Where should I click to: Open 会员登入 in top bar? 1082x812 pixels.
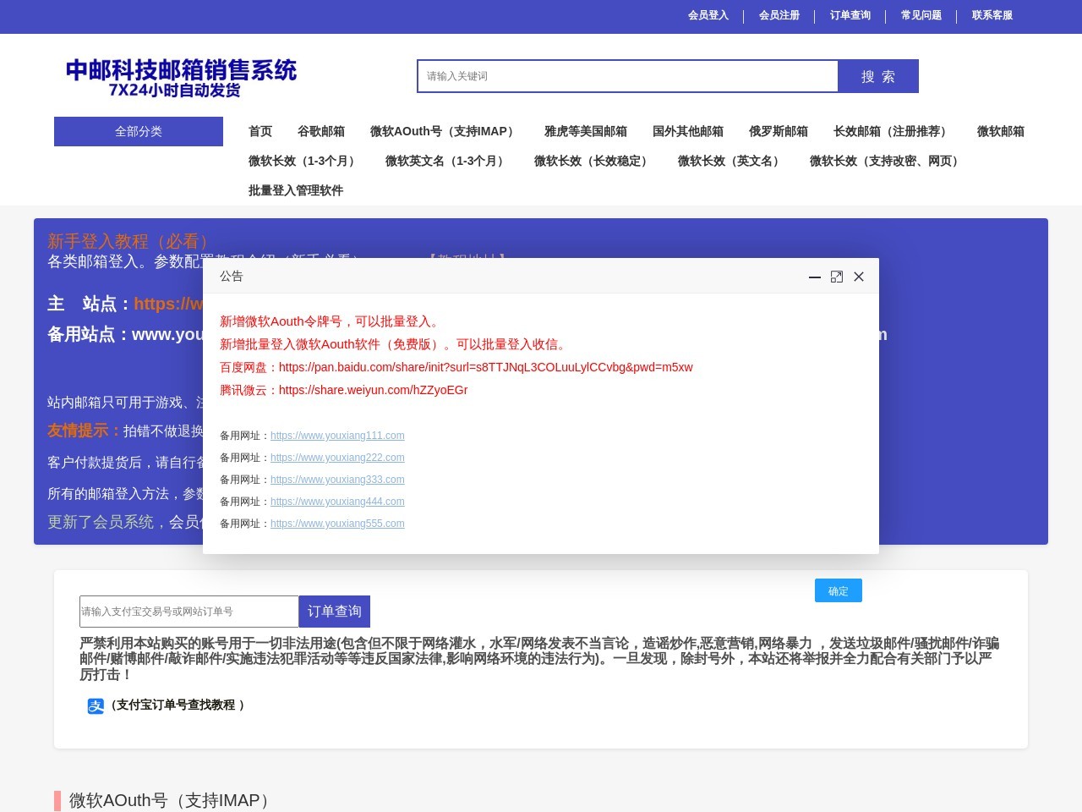tap(708, 15)
